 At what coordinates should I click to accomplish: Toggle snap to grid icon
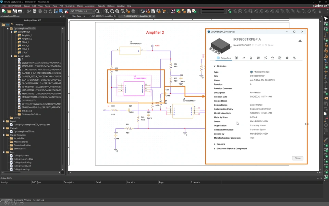point(56,11)
